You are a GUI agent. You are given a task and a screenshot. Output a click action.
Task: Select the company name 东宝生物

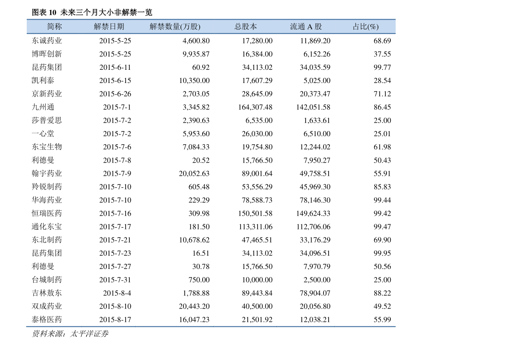pyautogui.click(x=47, y=147)
